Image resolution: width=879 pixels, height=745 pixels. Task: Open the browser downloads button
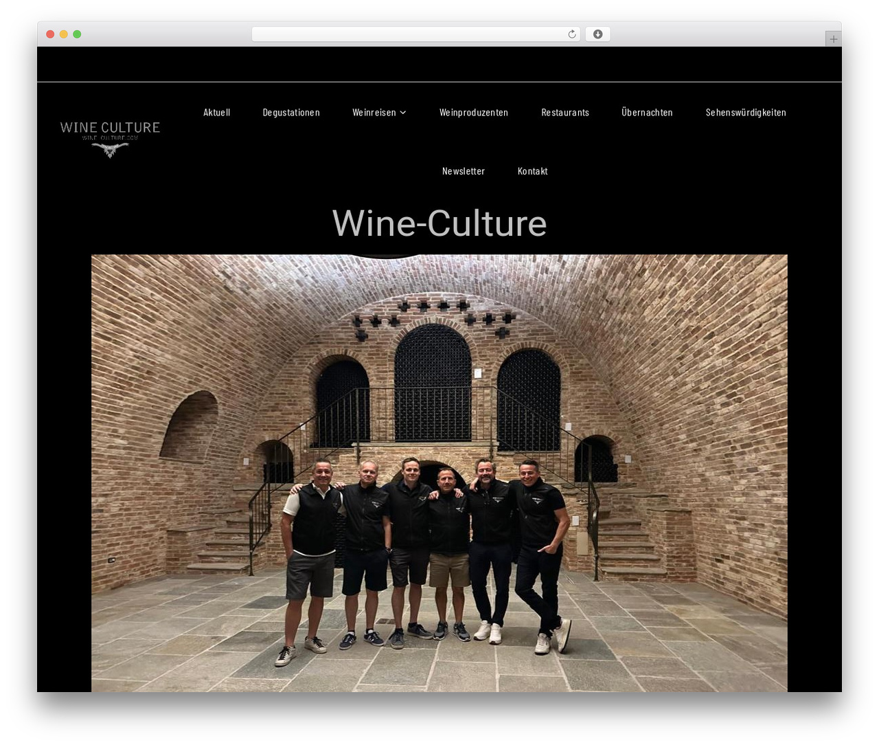point(597,34)
